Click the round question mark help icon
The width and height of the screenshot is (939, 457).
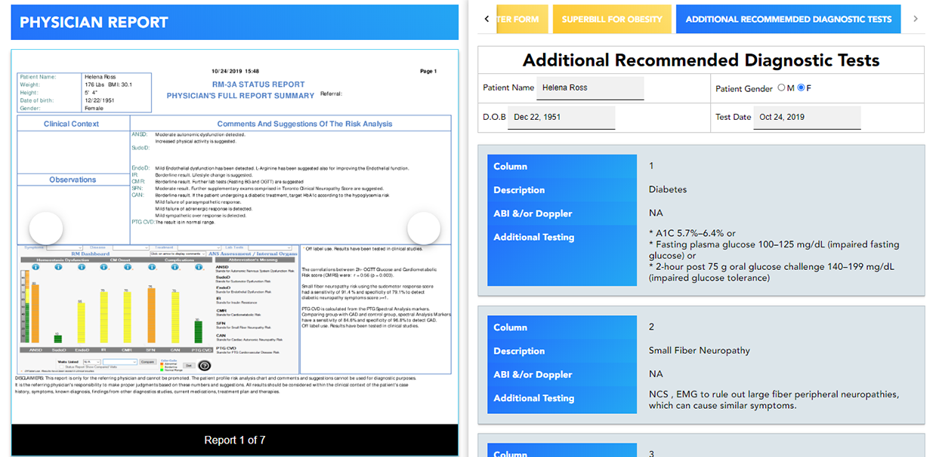click(x=205, y=366)
